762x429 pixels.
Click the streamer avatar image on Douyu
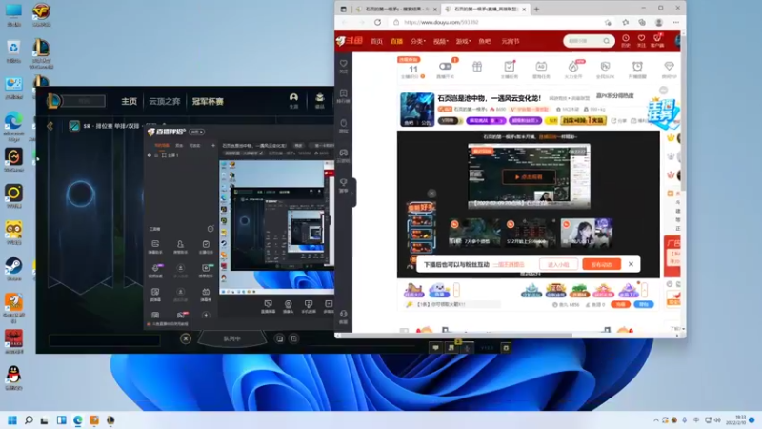pos(417,110)
